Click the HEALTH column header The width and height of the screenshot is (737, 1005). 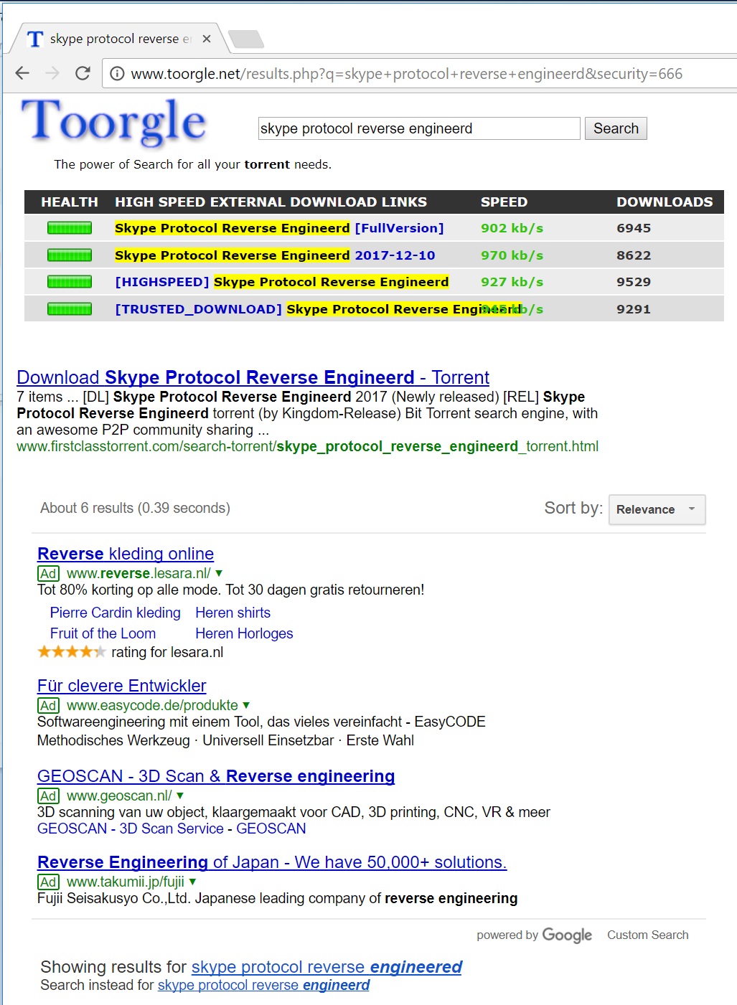70,202
